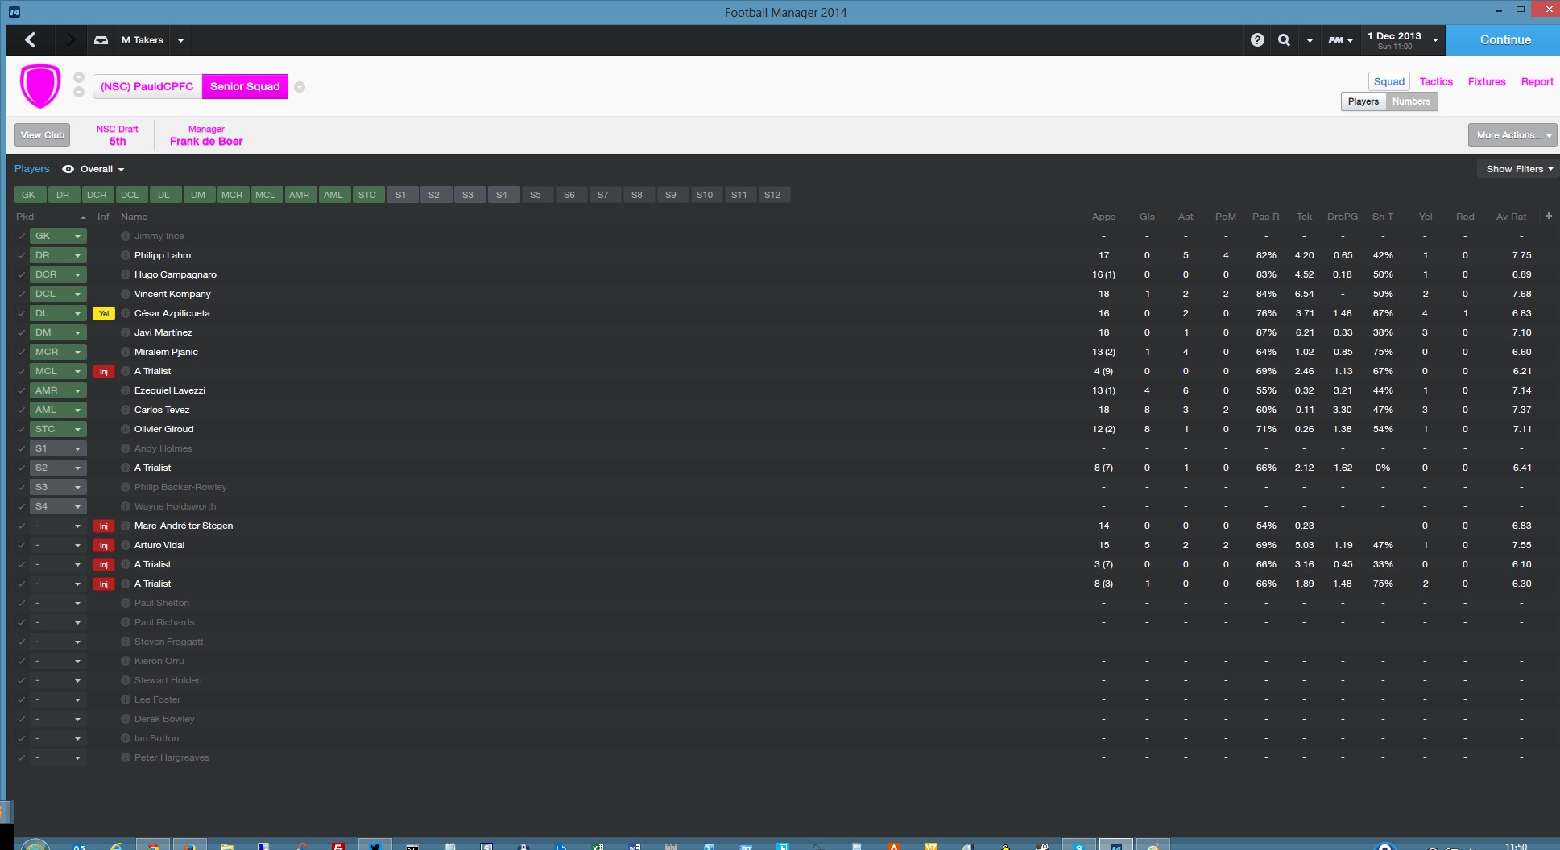Select the Senior Squad tab
Screen dimensions: 1560x850
click(x=245, y=86)
